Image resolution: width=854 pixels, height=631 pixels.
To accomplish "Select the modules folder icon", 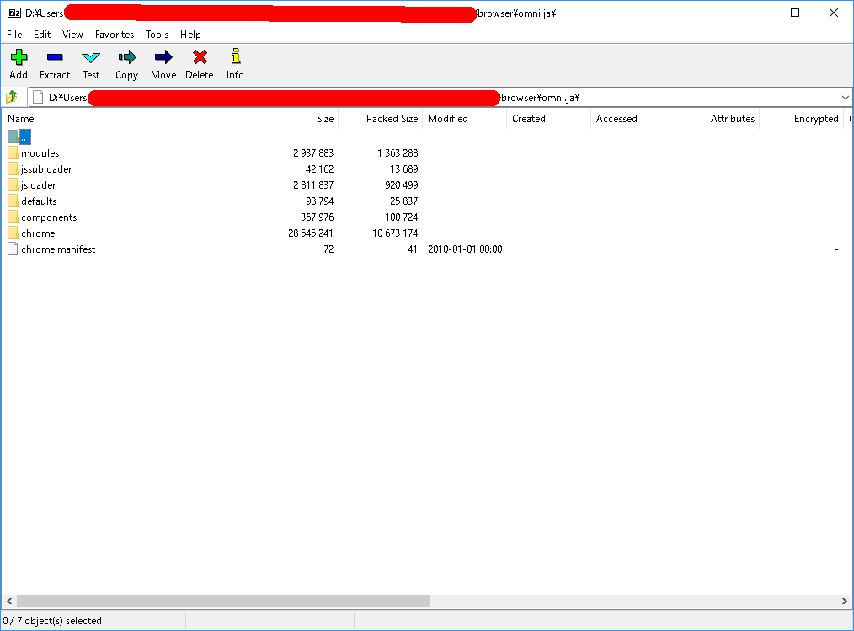I will point(13,153).
